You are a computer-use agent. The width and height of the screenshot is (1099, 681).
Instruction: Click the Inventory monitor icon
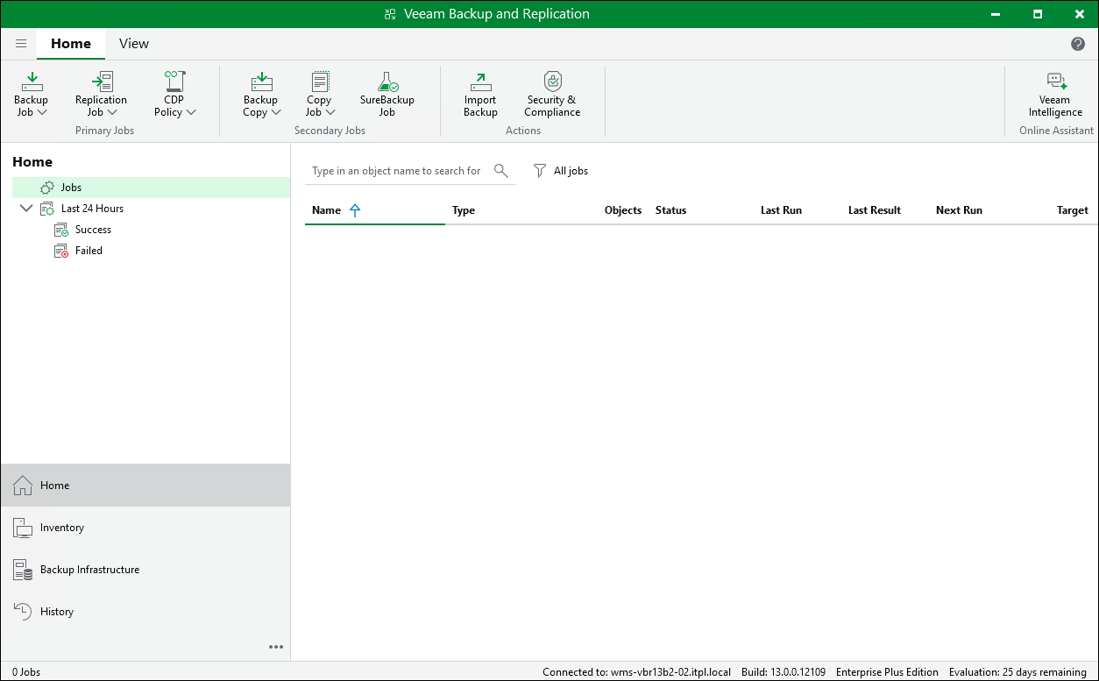[x=23, y=528]
